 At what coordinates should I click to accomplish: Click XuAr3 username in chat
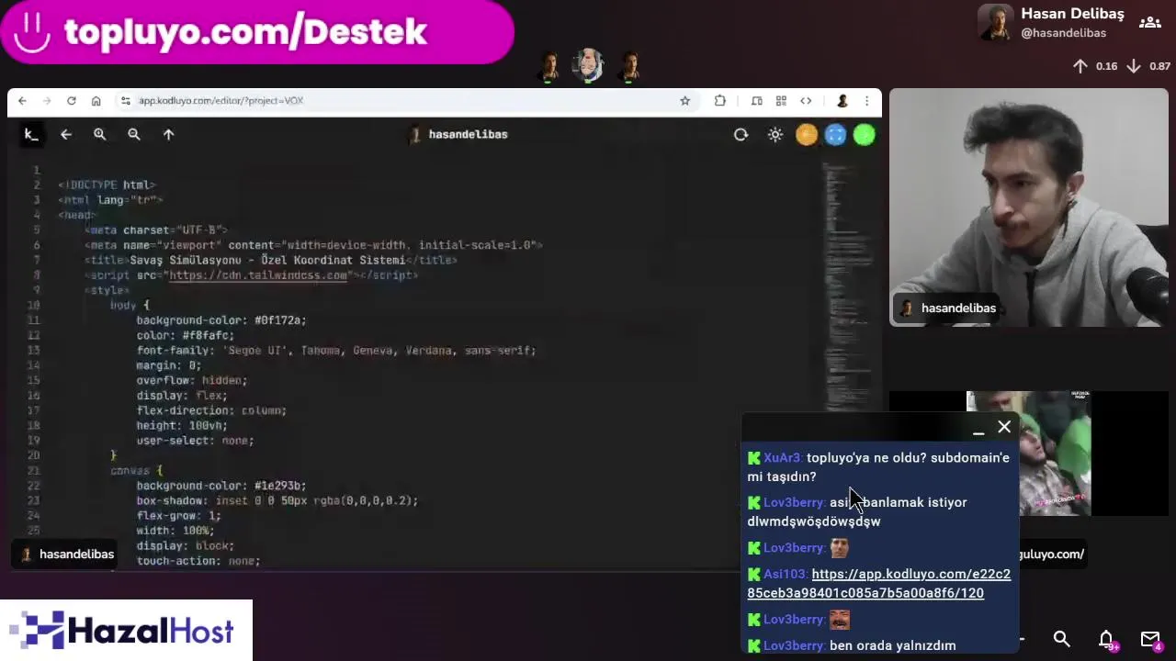tap(784, 458)
